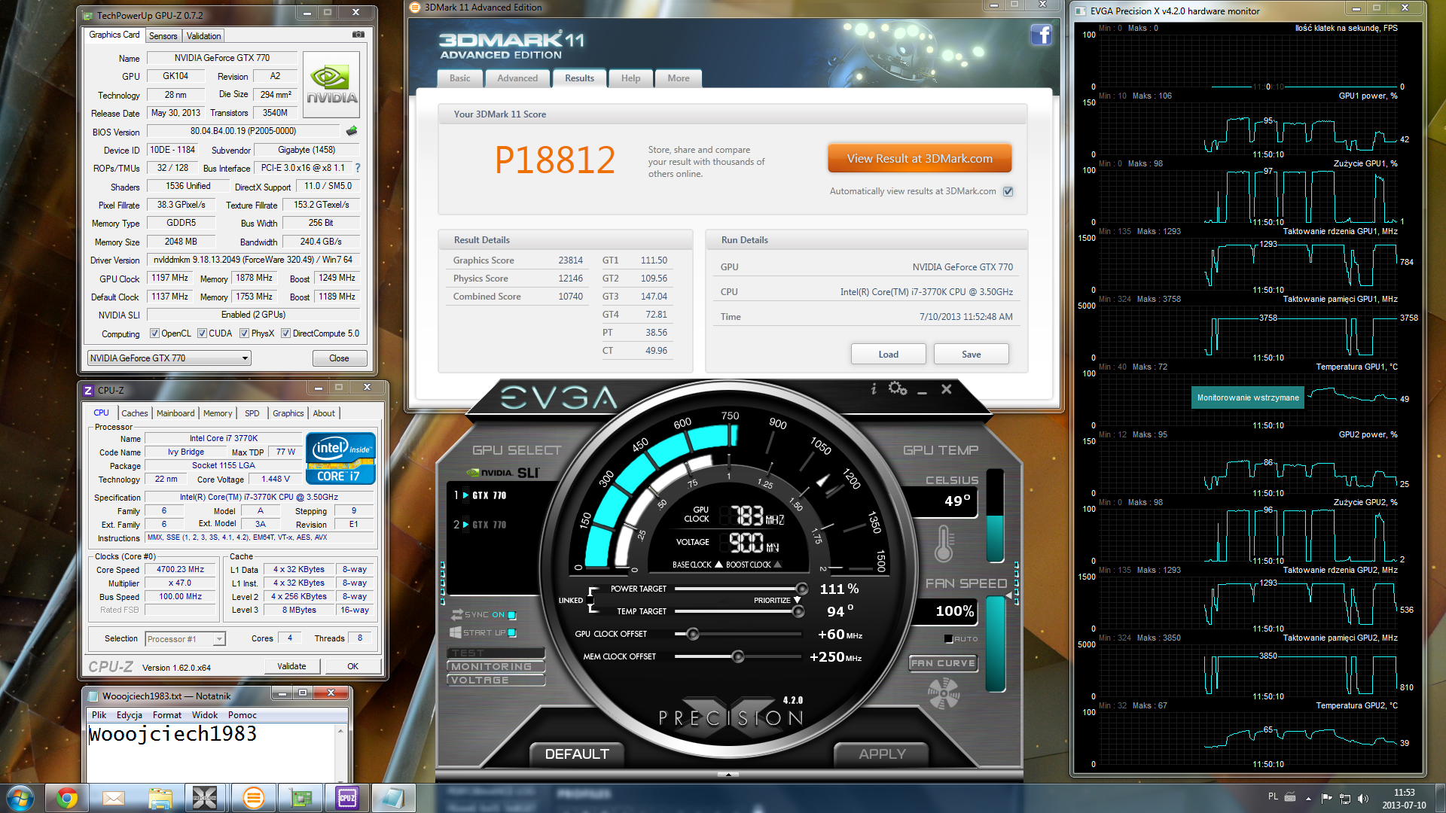The image size is (1446, 813).
Task: Click the thermometer icon in EVGA Precision
Action: pyautogui.click(x=944, y=544)
